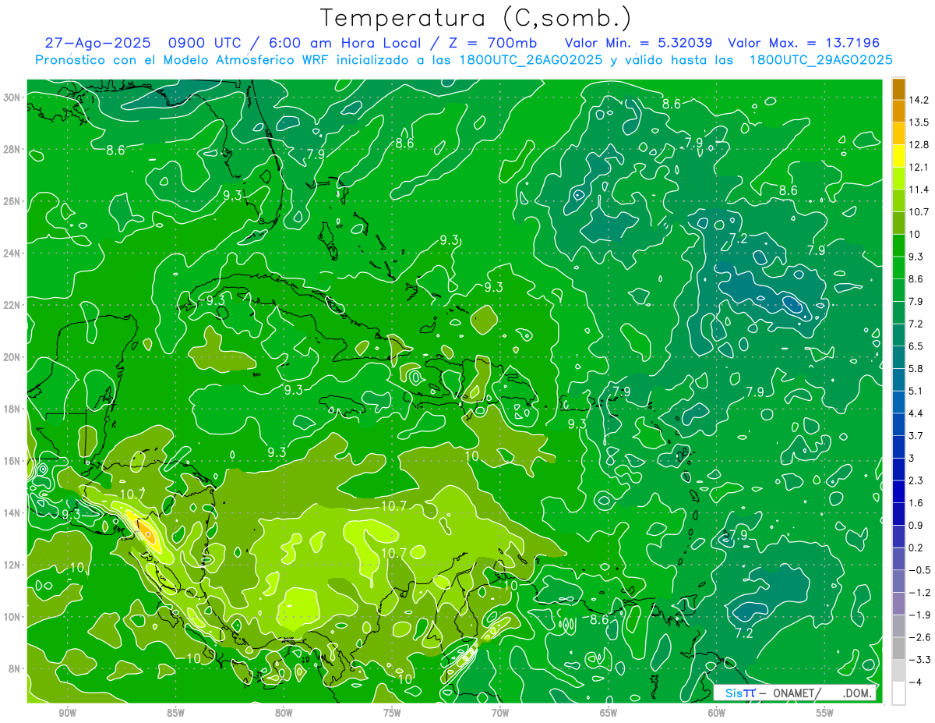Click the "75W" longitude axis label

point(392,713)
